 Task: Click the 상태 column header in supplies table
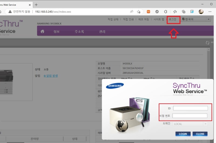[x=75, y=139]
